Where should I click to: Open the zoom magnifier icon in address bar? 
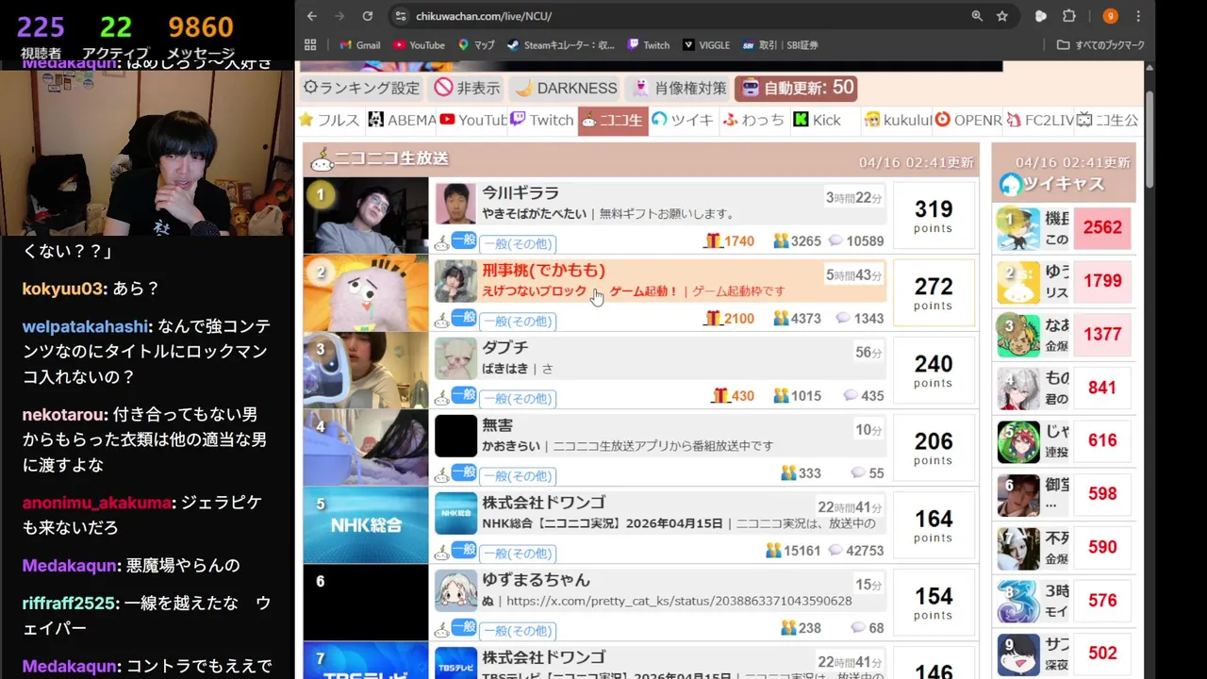coord(977,16)
